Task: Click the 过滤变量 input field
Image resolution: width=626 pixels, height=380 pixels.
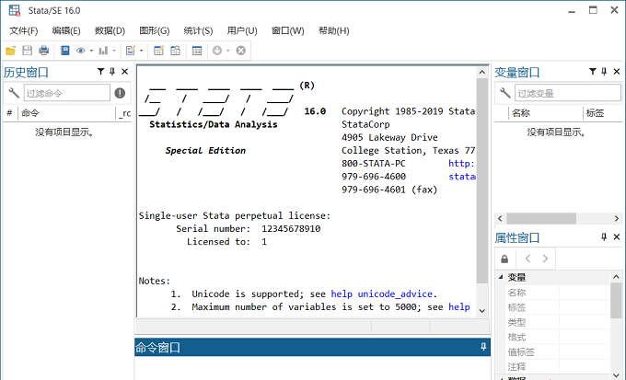Action: click(x=568, y=93)
